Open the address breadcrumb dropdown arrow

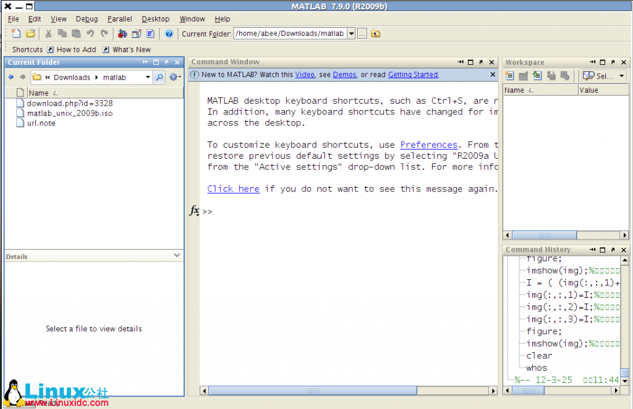148,77
